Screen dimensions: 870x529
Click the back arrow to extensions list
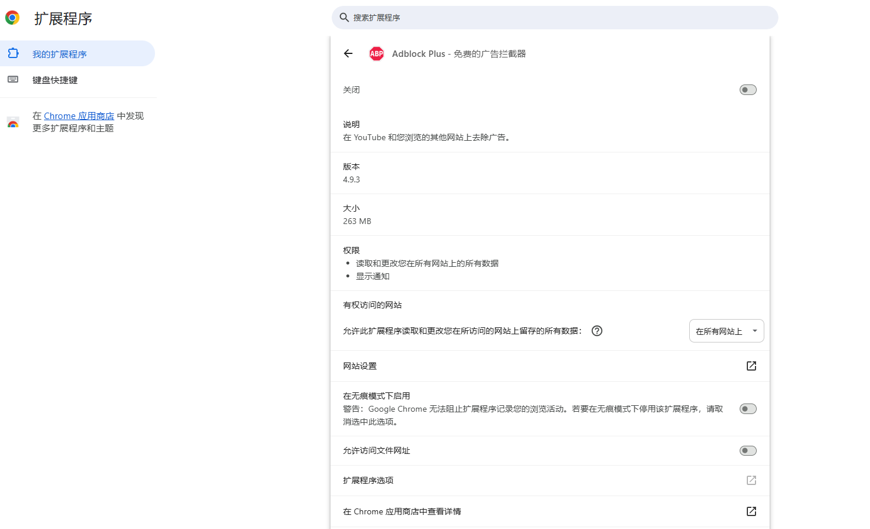click(x=348, y=53)
